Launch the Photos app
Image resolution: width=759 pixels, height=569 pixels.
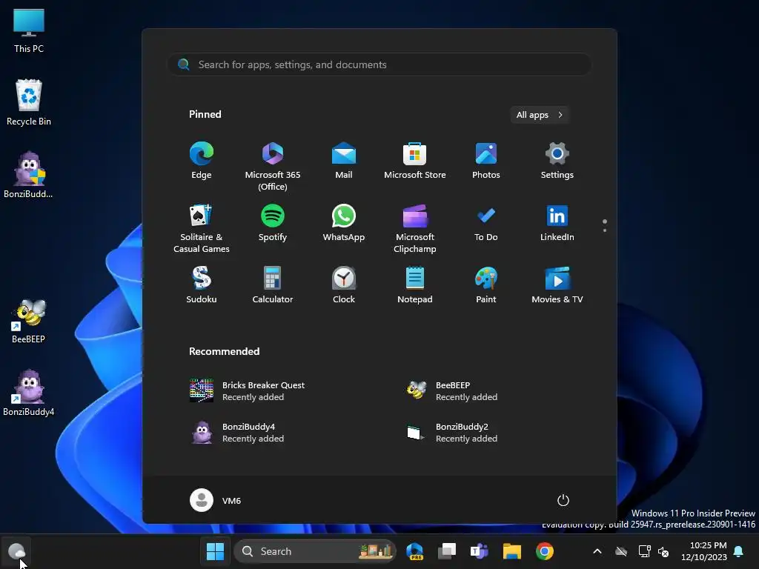tap(486, 161)
